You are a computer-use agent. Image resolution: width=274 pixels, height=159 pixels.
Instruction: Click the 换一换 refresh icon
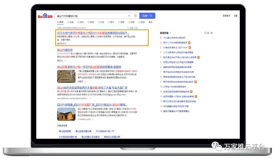[205, 33]
